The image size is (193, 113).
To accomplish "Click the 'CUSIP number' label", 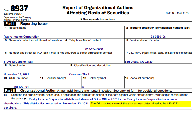I will coord(18,78).
